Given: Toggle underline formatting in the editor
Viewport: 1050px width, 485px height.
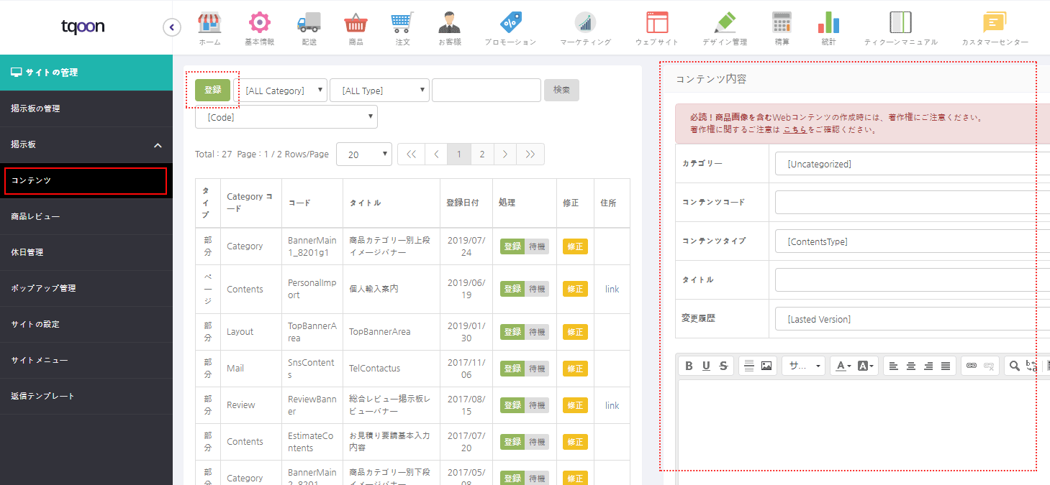Looking at the screenshot, I should [x=706, y=366].
